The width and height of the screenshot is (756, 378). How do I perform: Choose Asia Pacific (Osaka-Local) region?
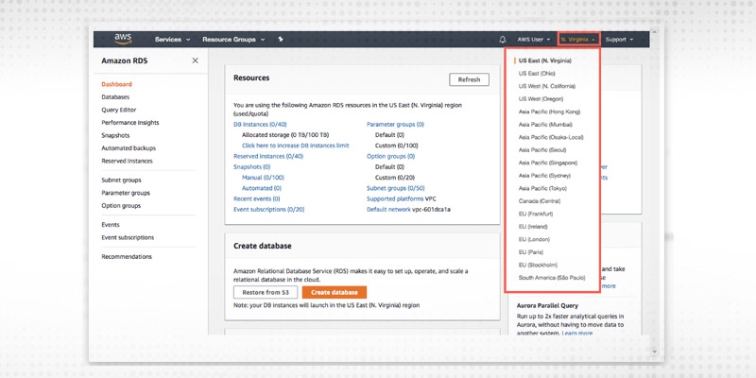point(551,137)
